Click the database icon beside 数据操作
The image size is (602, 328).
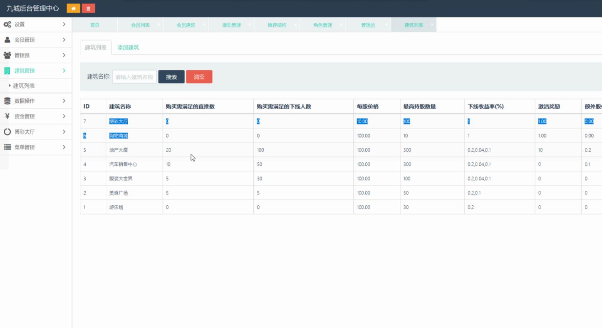(7, 101)
